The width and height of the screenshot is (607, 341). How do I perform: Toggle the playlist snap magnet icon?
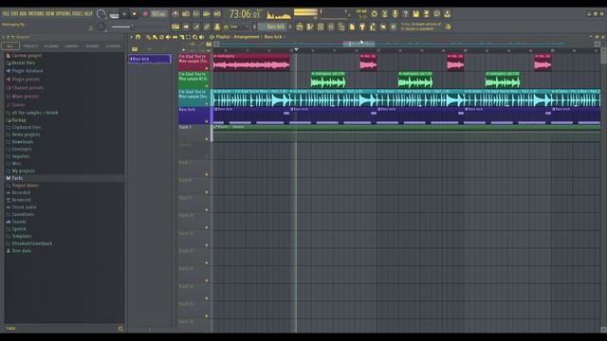[138, 37]
